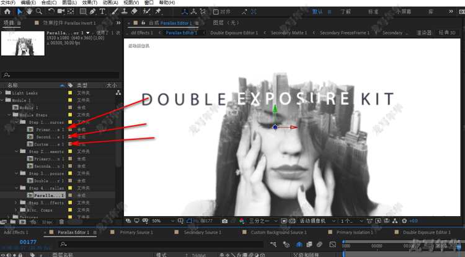This screenshot has height=257, width=465.
Task: Switch to the 了解 workspace
Action: point(345,12)
